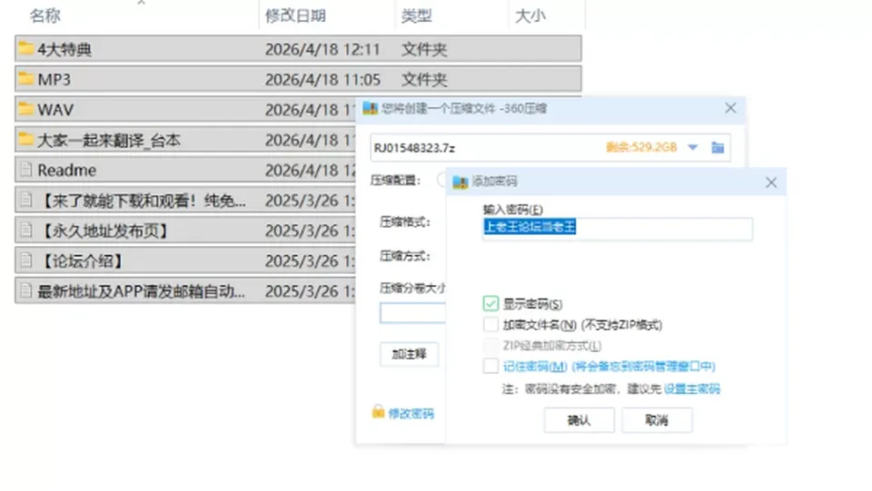The height and width of the screenshot is (491, 872).
Task: Click the WAV folder icon
Action: (25, 109)
